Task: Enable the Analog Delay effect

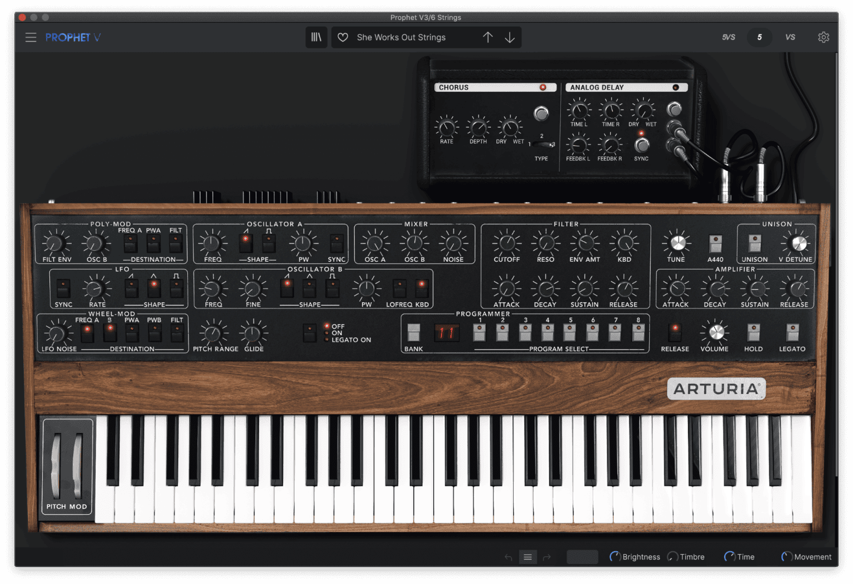Action: coord(675,87)
